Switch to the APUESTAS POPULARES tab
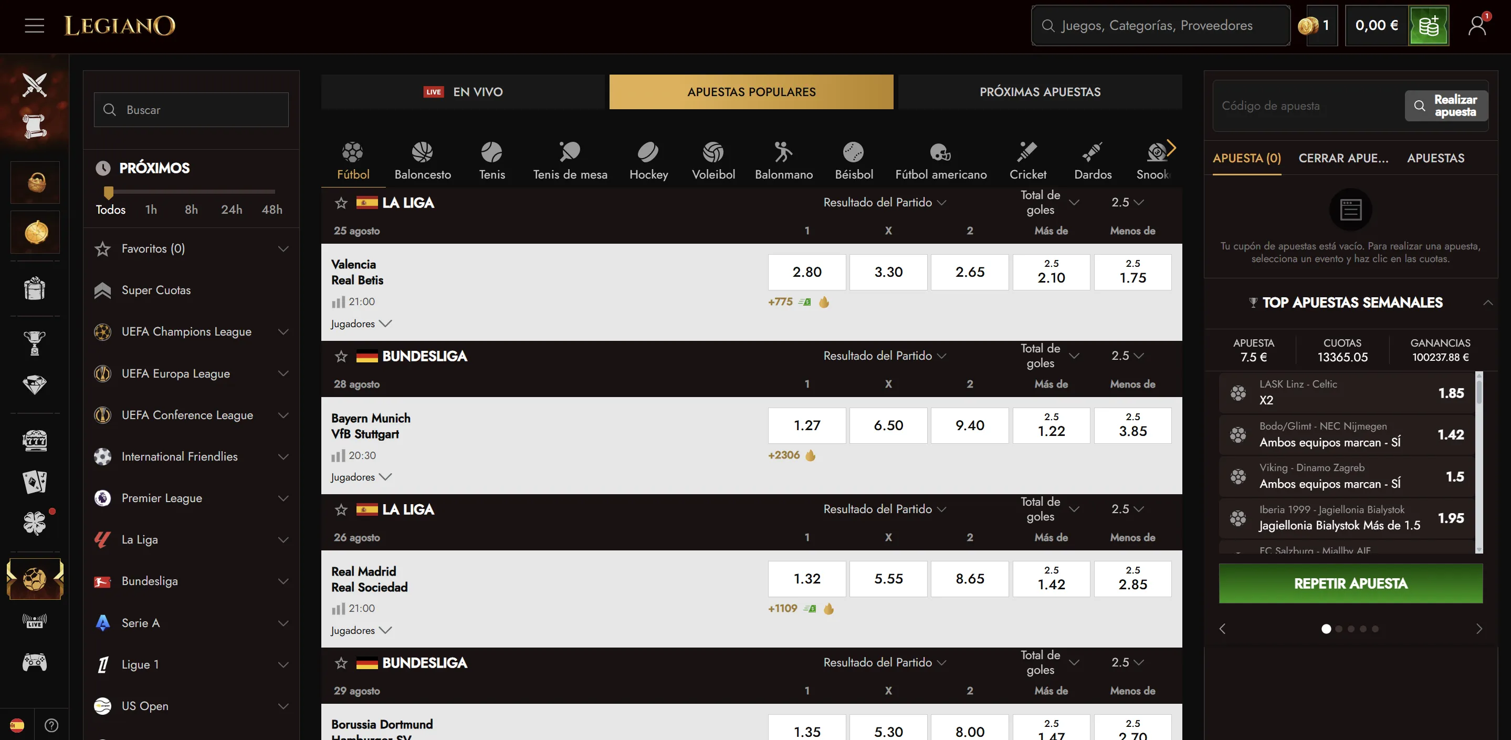This screenshot has width=1511, height=740. point(751,91)
